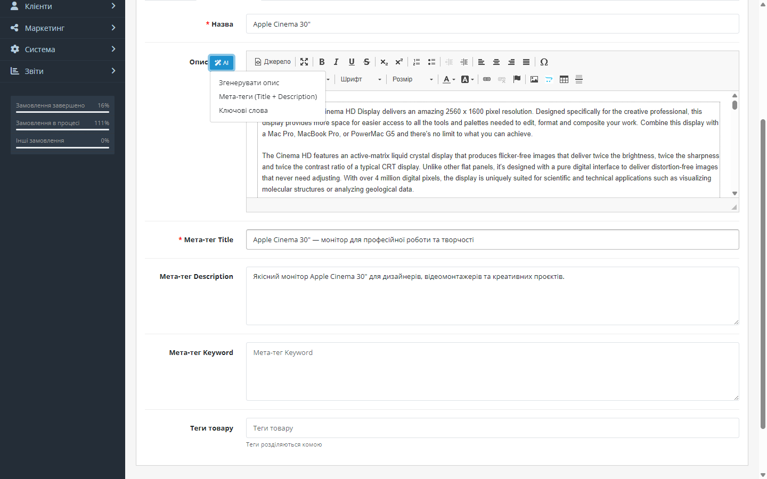Toggle italic formatting in the editor
767x479 pixels.
coord(336,62)
